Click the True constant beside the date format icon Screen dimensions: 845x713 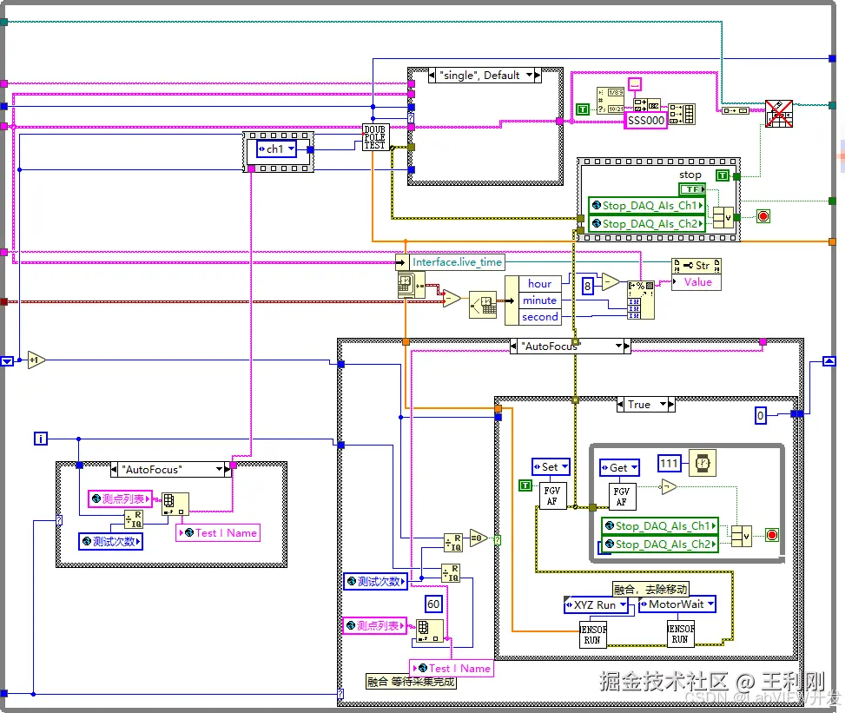pos(583,109)
